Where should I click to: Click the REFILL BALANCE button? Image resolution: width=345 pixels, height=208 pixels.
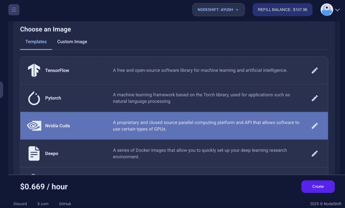point(282,10)
